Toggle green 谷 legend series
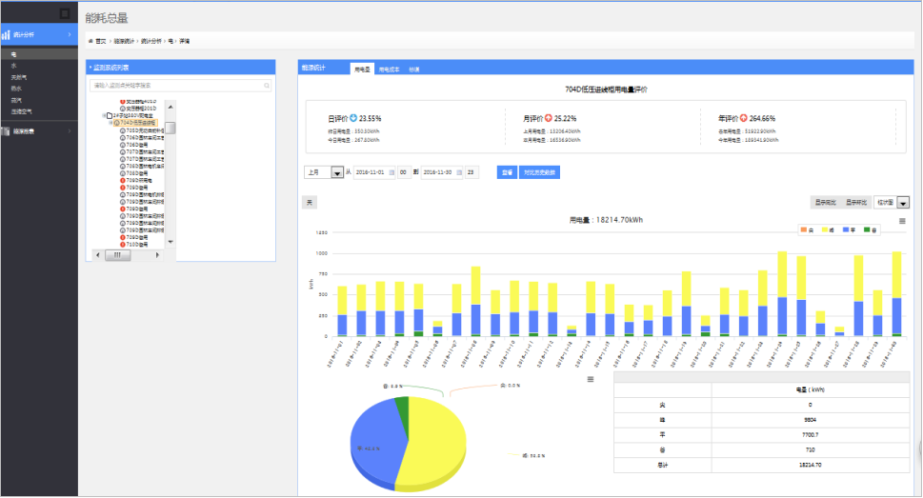 [870, 230]
